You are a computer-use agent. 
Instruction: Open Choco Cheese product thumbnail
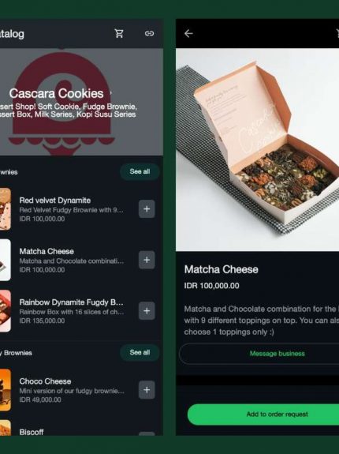(6, 390)
